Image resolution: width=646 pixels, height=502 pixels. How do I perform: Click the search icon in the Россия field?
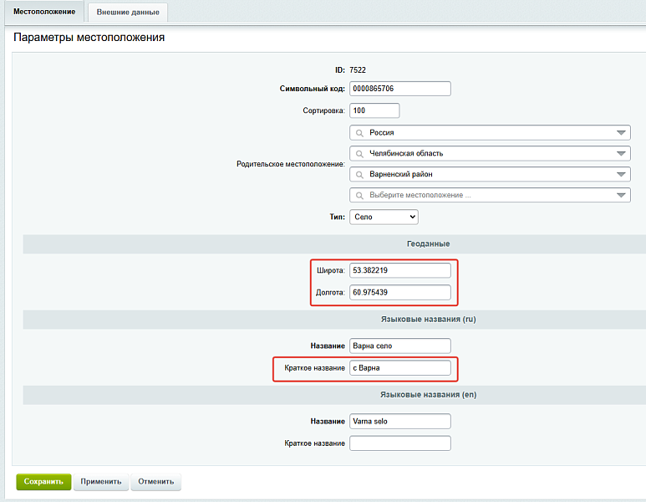coord(360,132)
